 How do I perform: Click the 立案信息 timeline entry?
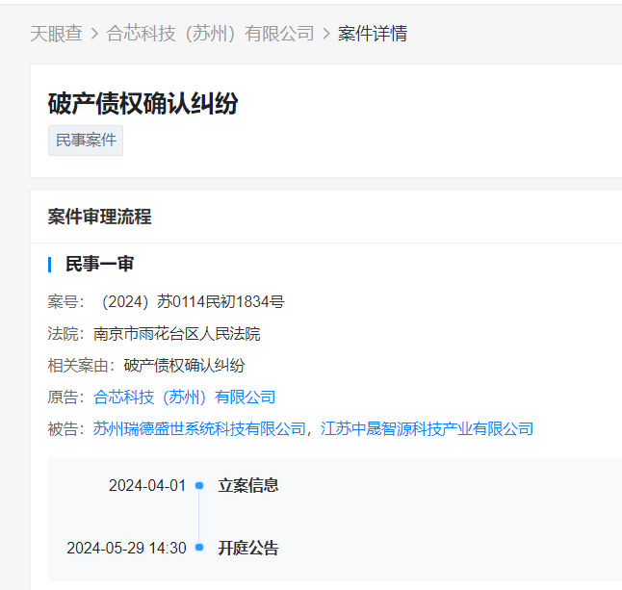(x=248, y=485)
